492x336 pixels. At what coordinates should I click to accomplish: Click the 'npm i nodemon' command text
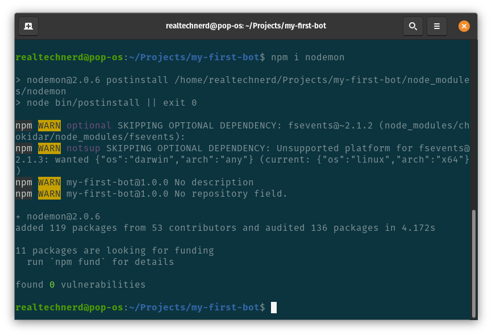[308, 57]
